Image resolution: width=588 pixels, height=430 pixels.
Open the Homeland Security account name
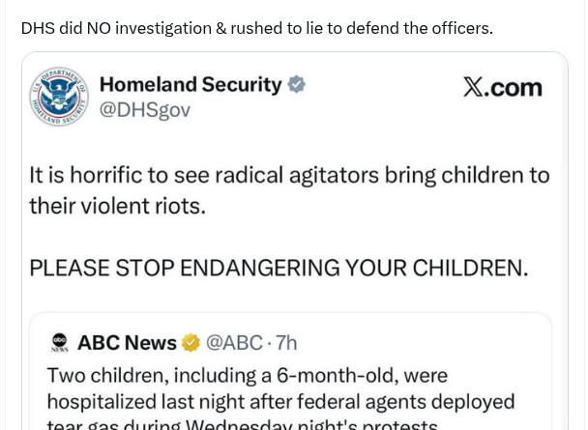pyautogui.click(x=191, y=84)
